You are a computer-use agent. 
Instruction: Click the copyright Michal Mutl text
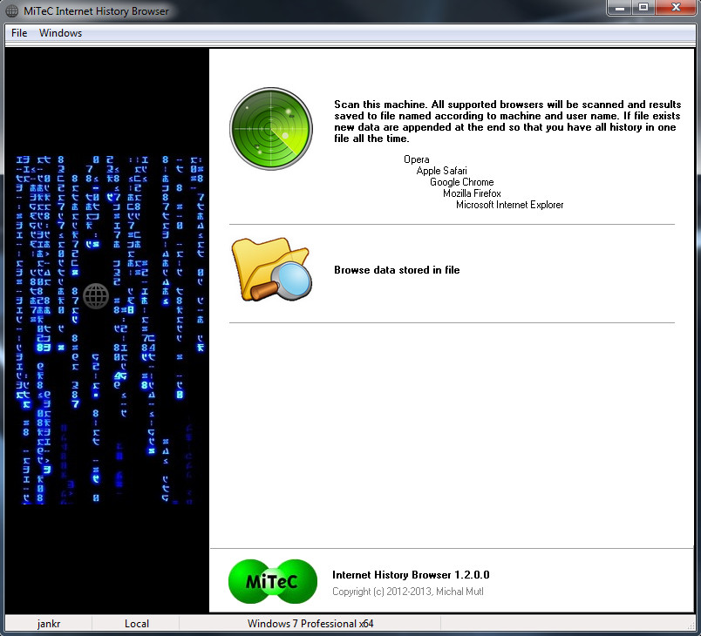408,592
